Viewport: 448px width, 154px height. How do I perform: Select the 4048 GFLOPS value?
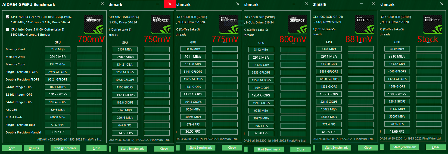tap(397, 71)
